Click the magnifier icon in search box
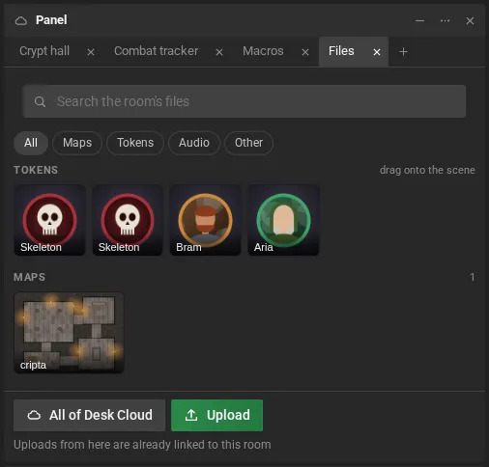489x467 pixels. click(x=40, y=101)
